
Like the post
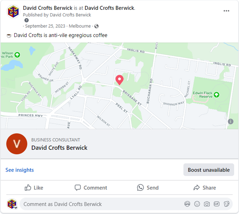click(x=34, y=188)
